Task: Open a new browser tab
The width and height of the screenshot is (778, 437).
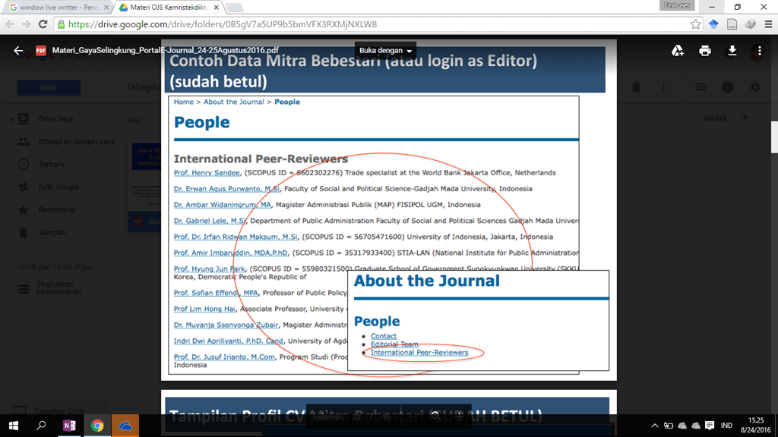Action: pyautogui.click(x=234, y=8)
